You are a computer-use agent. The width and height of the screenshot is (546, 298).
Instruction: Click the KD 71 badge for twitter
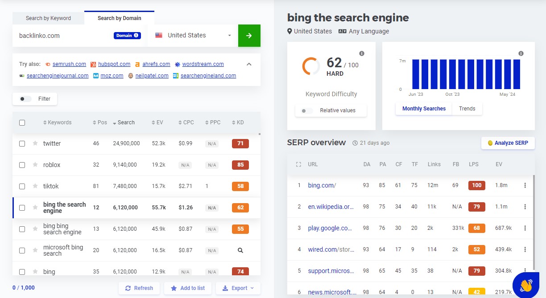click(240, 143)
